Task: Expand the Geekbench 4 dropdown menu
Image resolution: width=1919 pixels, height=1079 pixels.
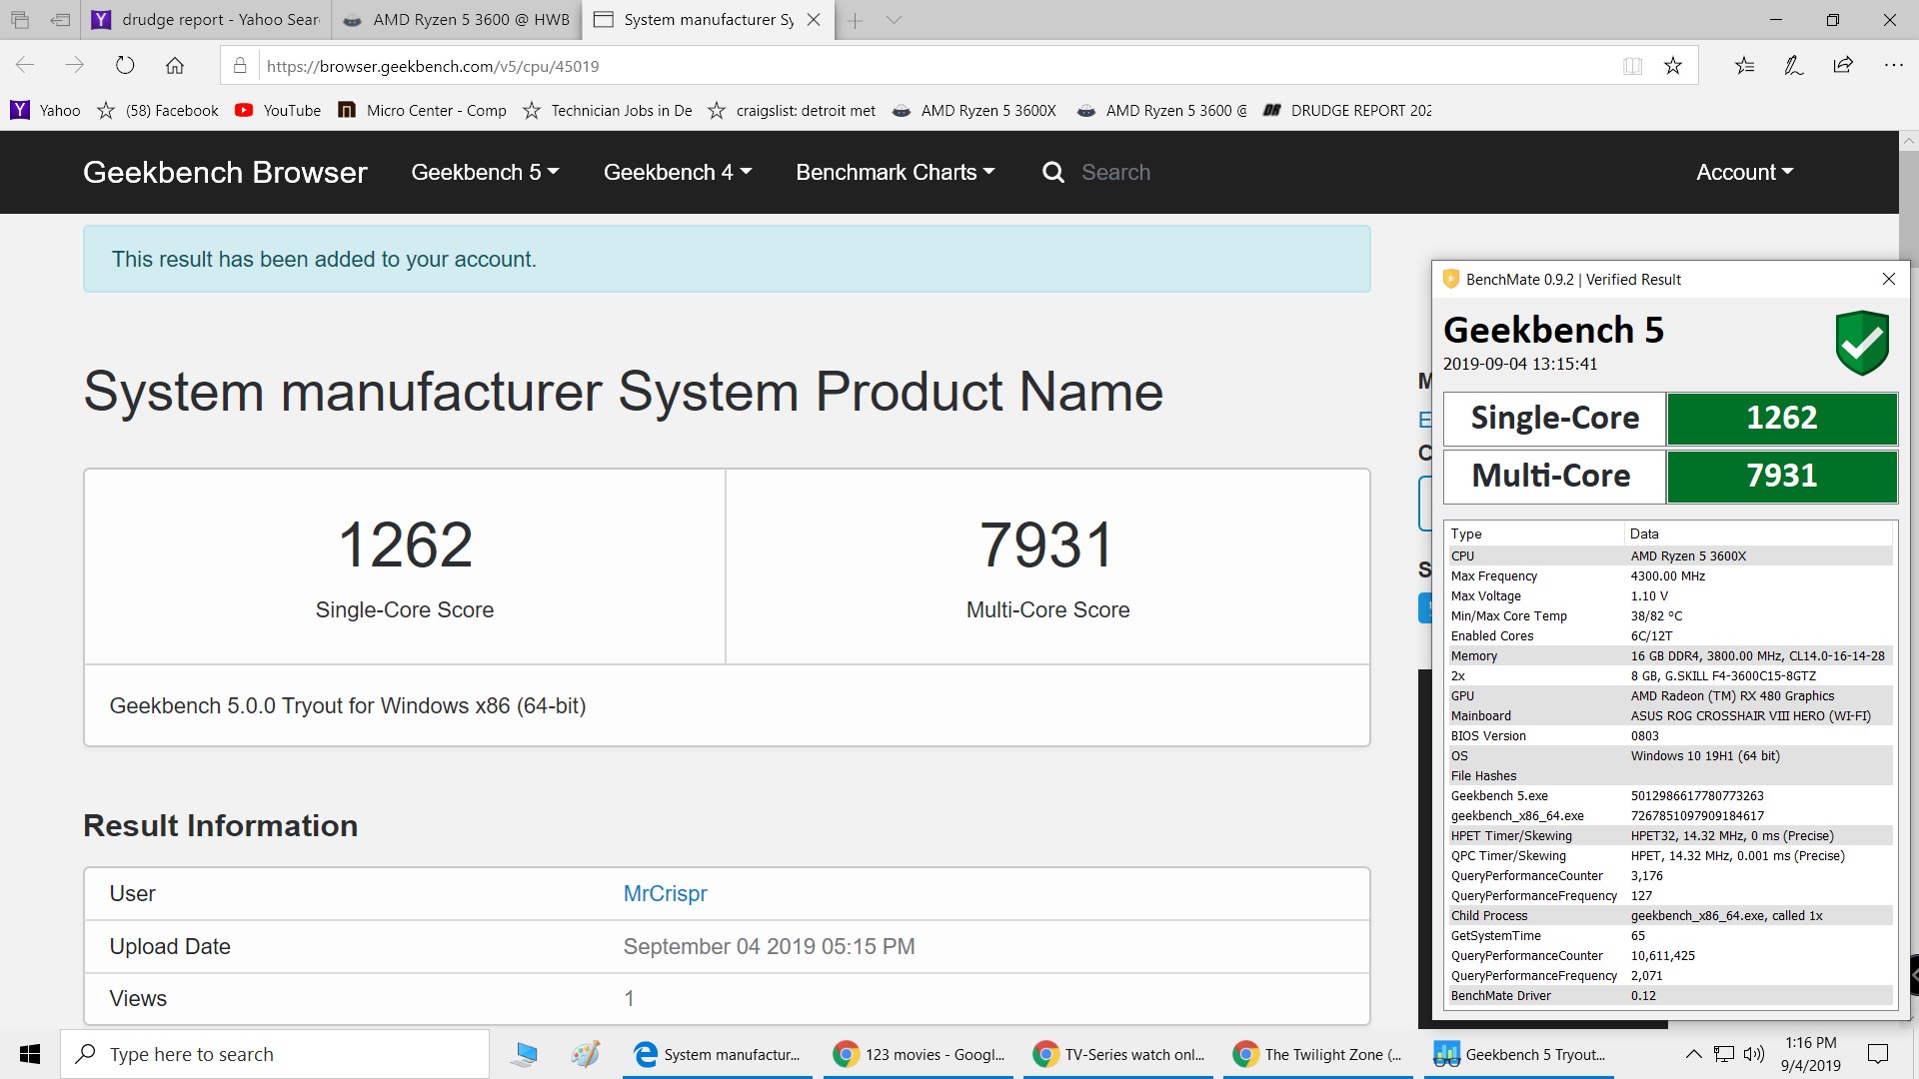Action: [x=678, y=172]
